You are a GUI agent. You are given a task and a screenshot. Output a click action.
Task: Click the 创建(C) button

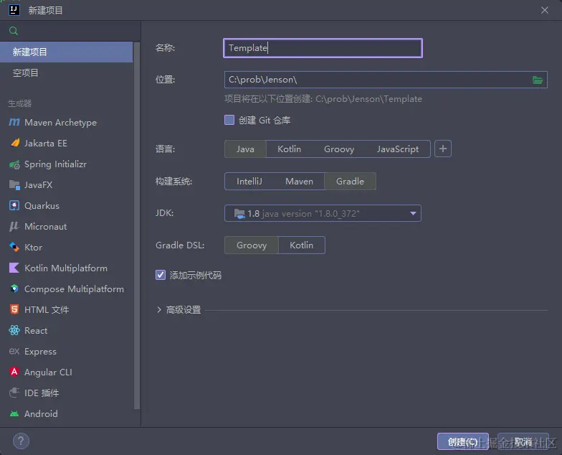(x=463, y=442)
